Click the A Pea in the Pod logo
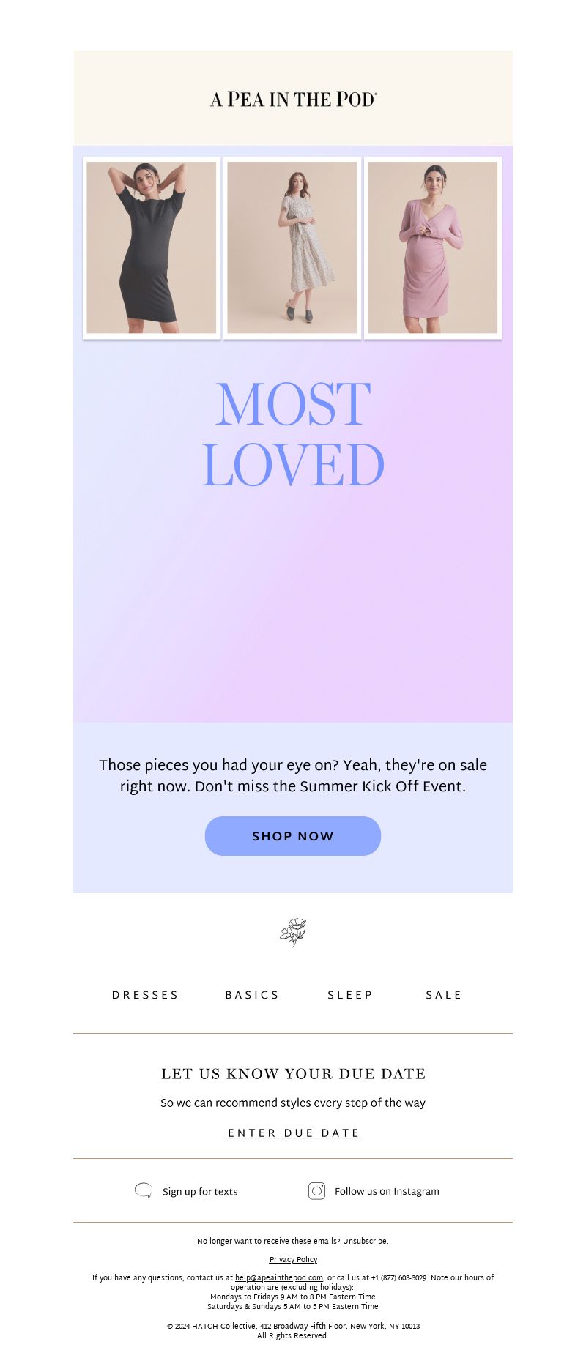Screen dimensions: 586x1369 (293, 99)
